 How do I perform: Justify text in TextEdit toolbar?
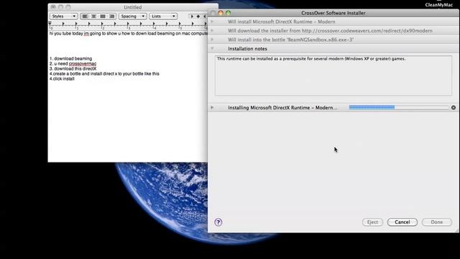click(x=103, y=16)
